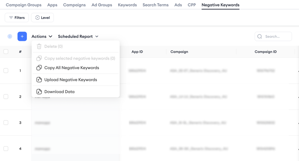
Task: Click the download icon beside Download Data
Action: tap(39, 92)
